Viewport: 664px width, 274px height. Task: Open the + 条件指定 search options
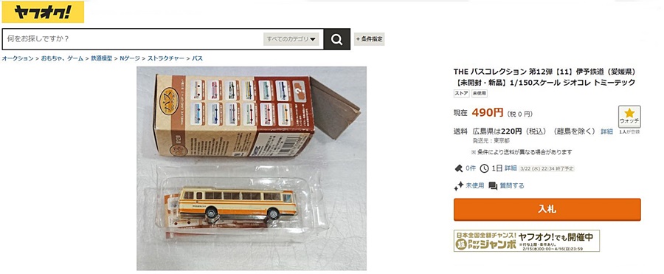370,39
